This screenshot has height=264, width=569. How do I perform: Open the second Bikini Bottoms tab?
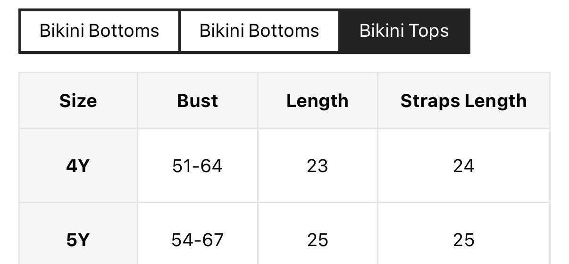tap(259, 31)
